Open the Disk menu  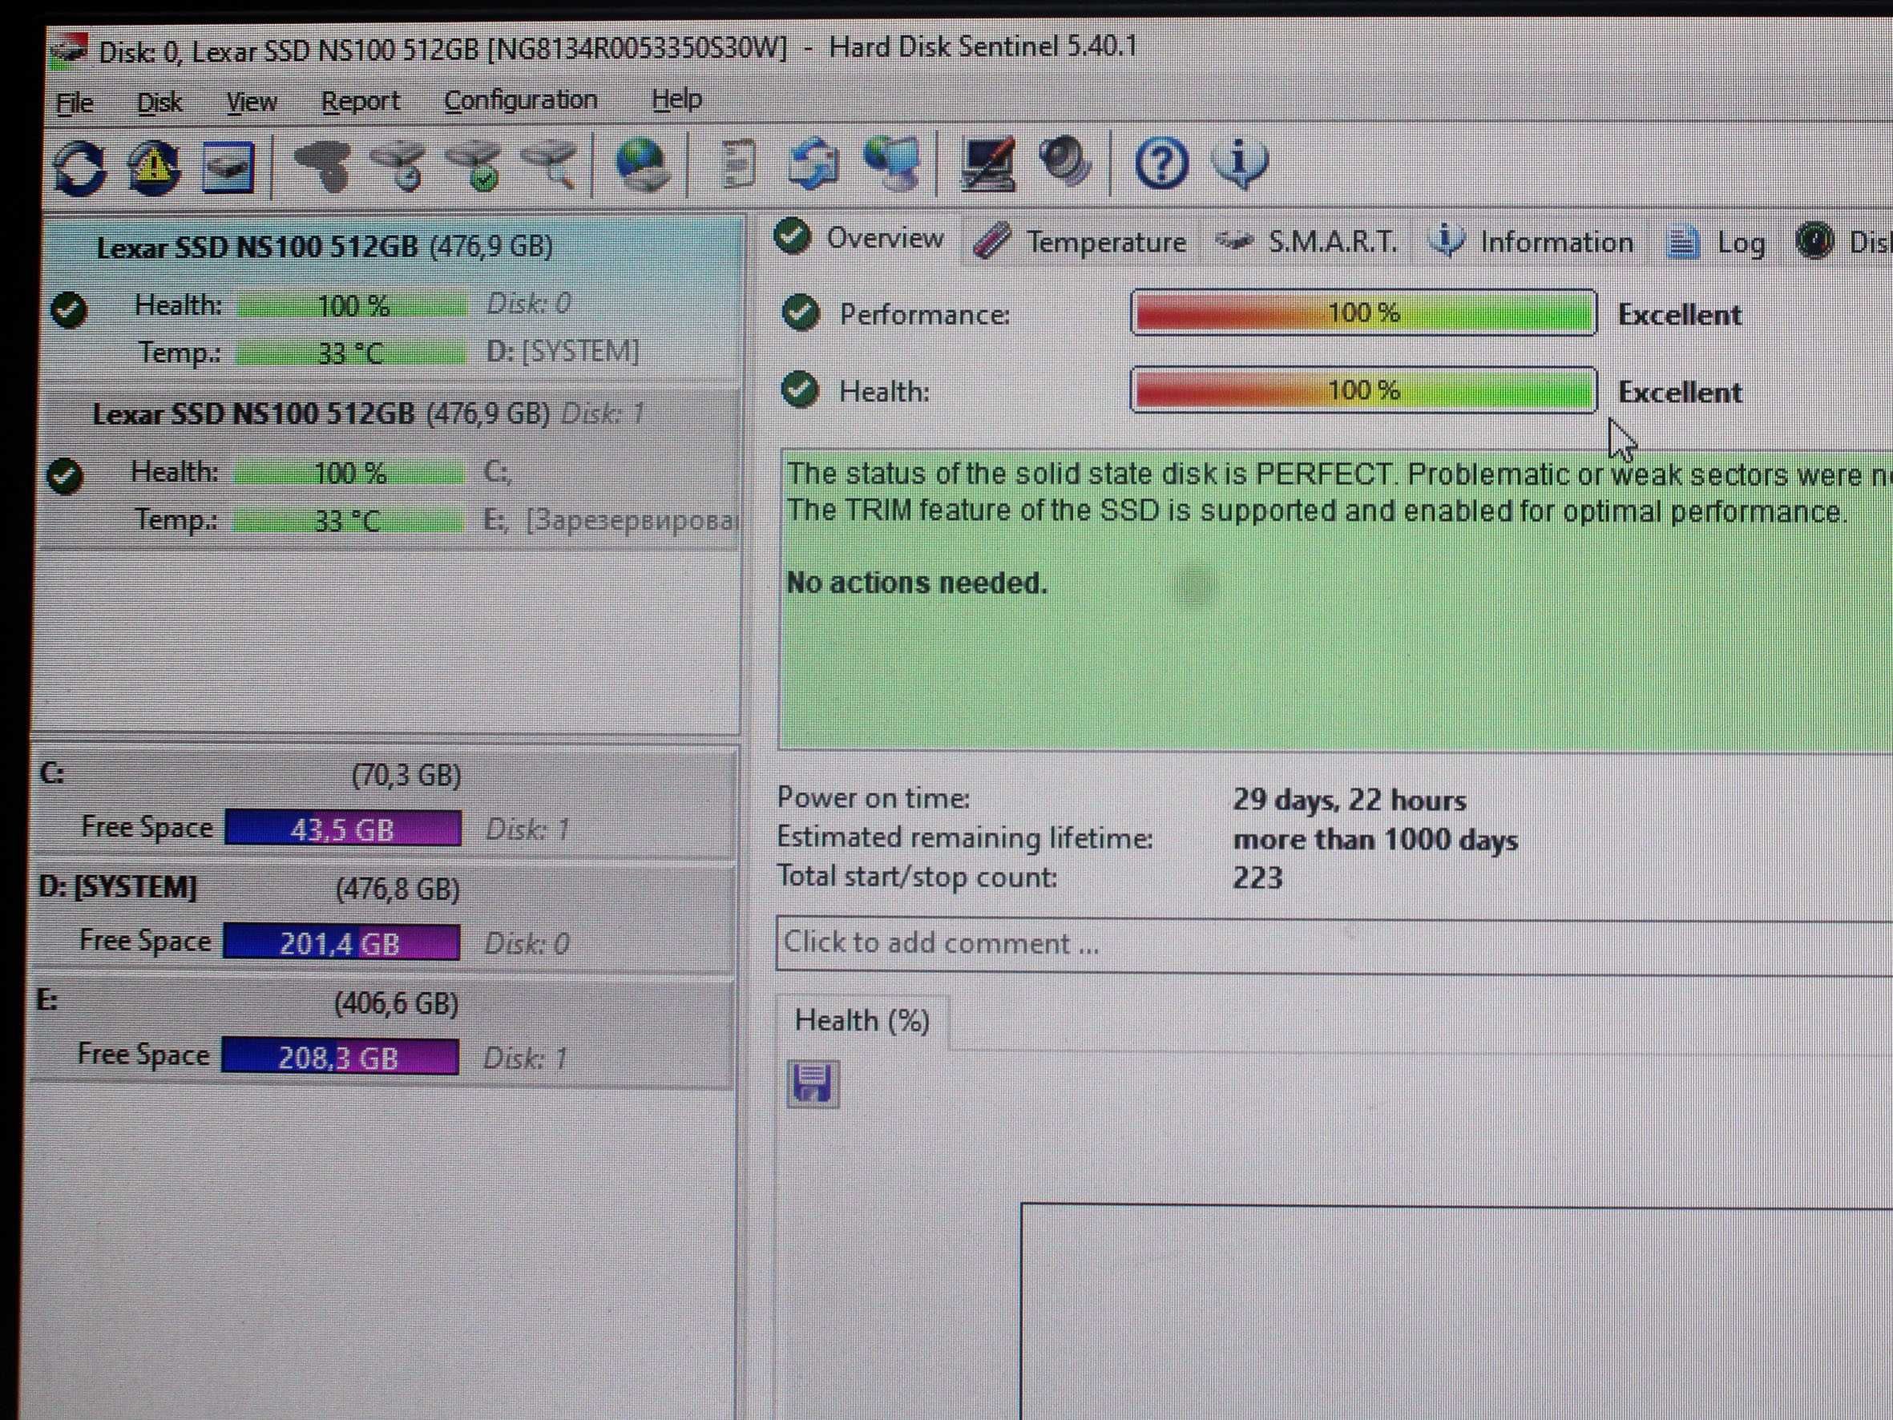[x=159, y=103]
